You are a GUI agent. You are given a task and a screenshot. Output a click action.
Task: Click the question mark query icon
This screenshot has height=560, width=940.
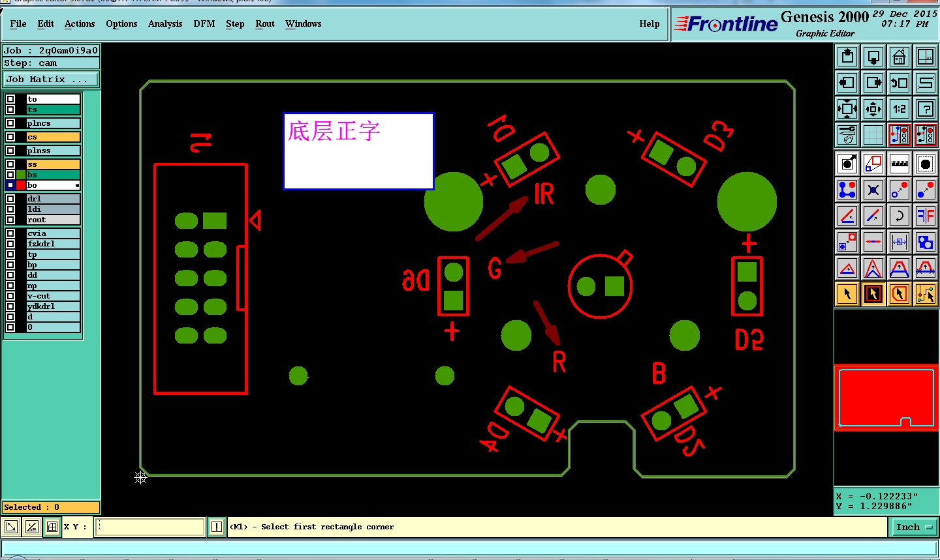pyautogui.click(x=926, y=109)
